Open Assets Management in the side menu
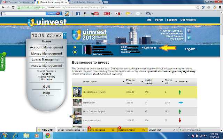 click(46, 66)
